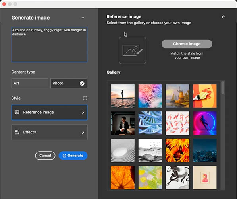This screenshot has height=199, width=237.
Task: Click the Reference image picture icon
Action: 17,112
